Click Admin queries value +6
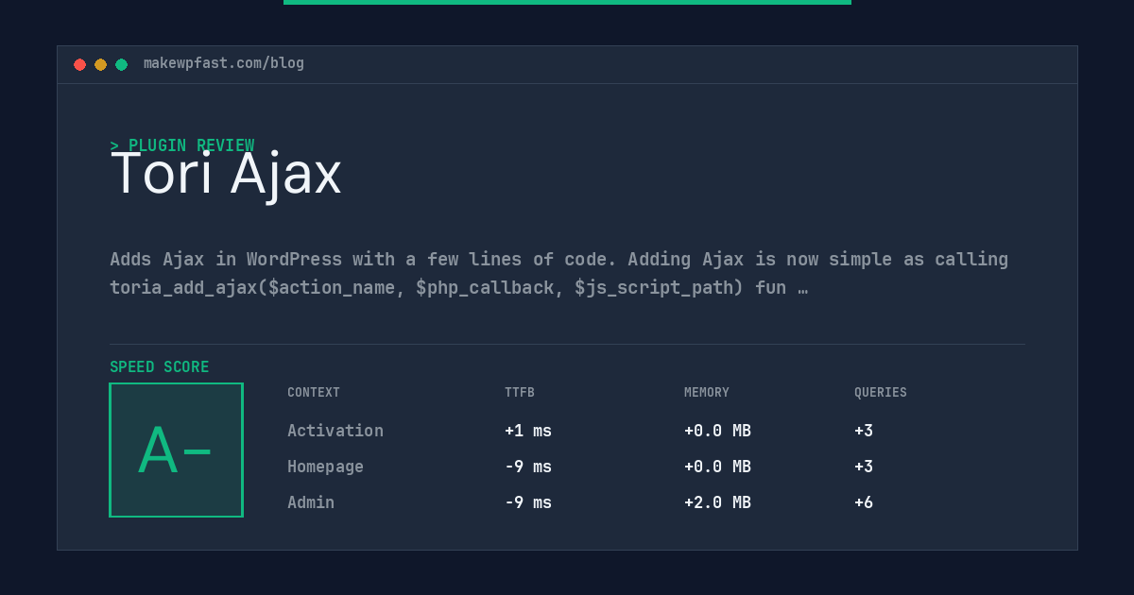This screenshot has height=595, width=1134. (864, 502)
